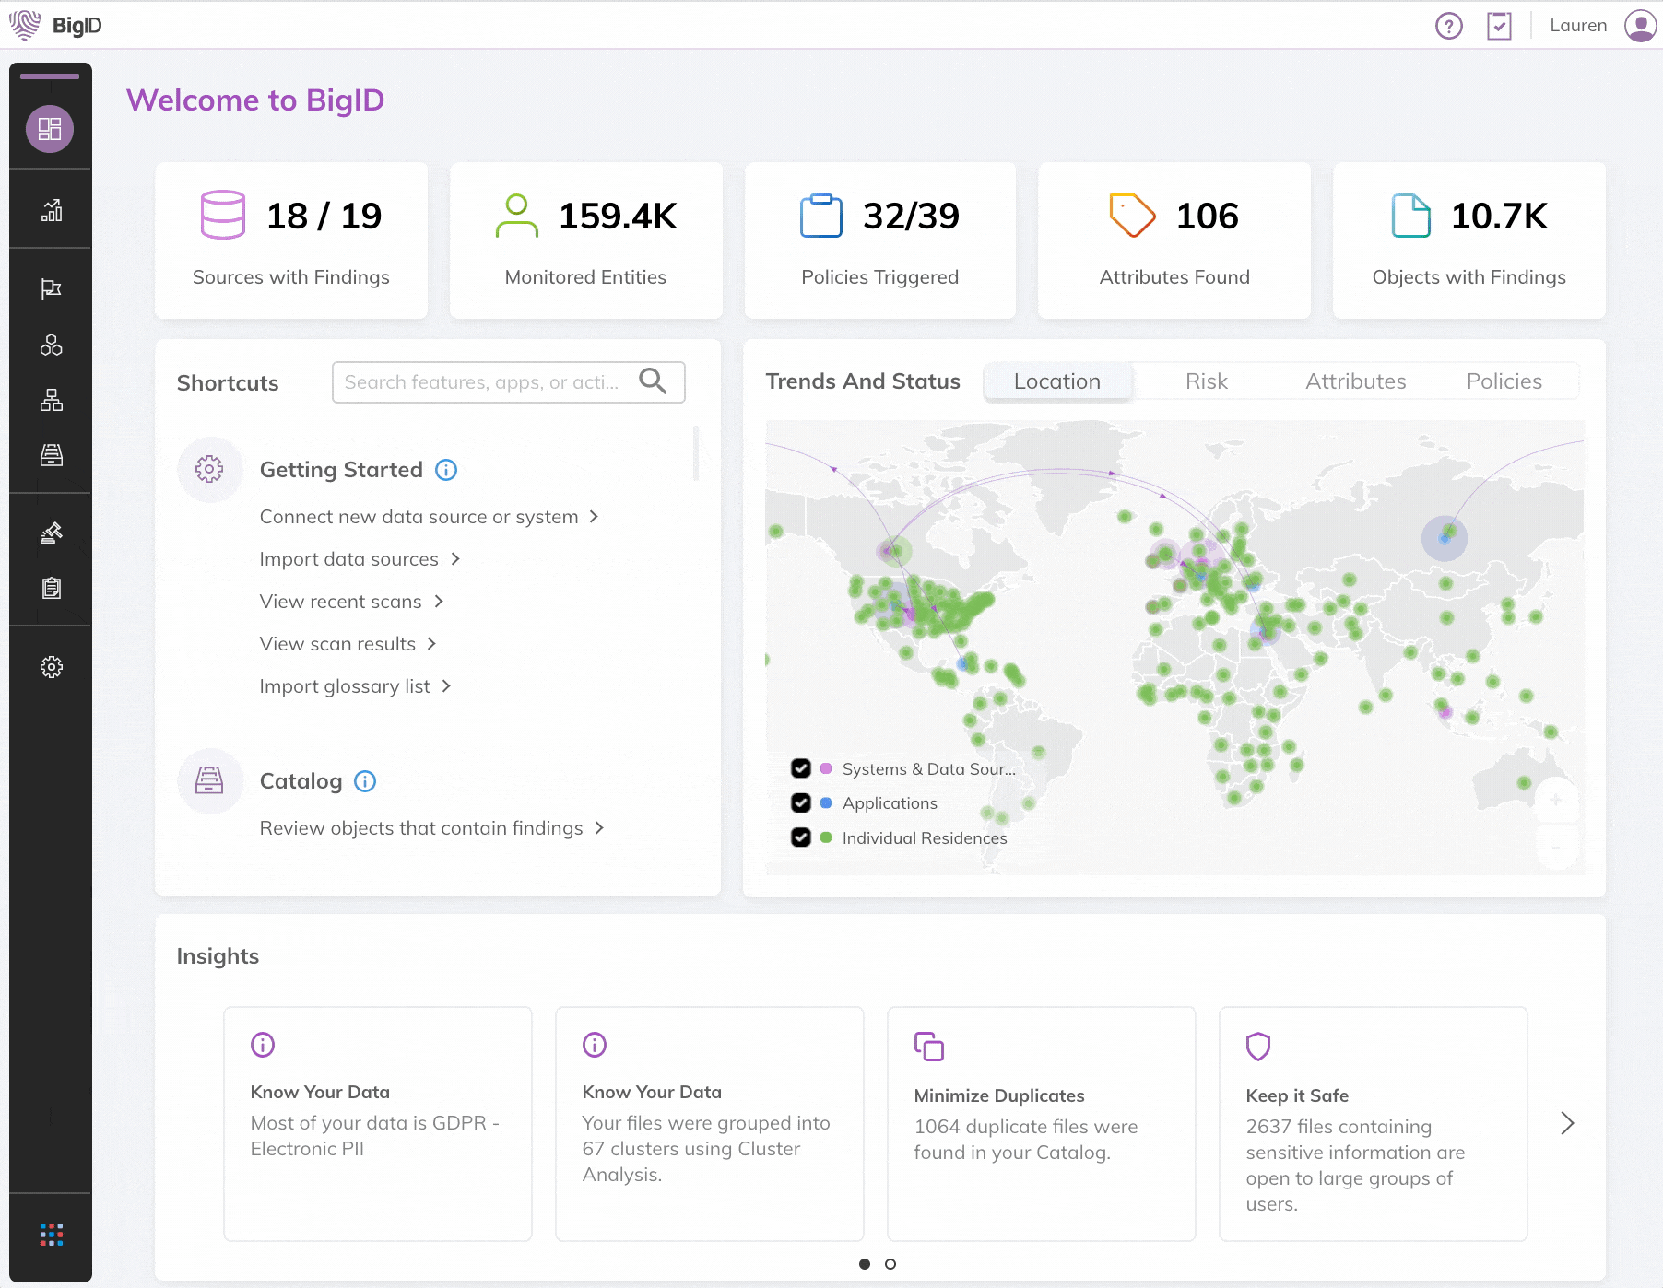Screen dimensions: 1663x1288
Task: Open the gavel policies icon in sidebar
Action: click(x=52, y=533)
